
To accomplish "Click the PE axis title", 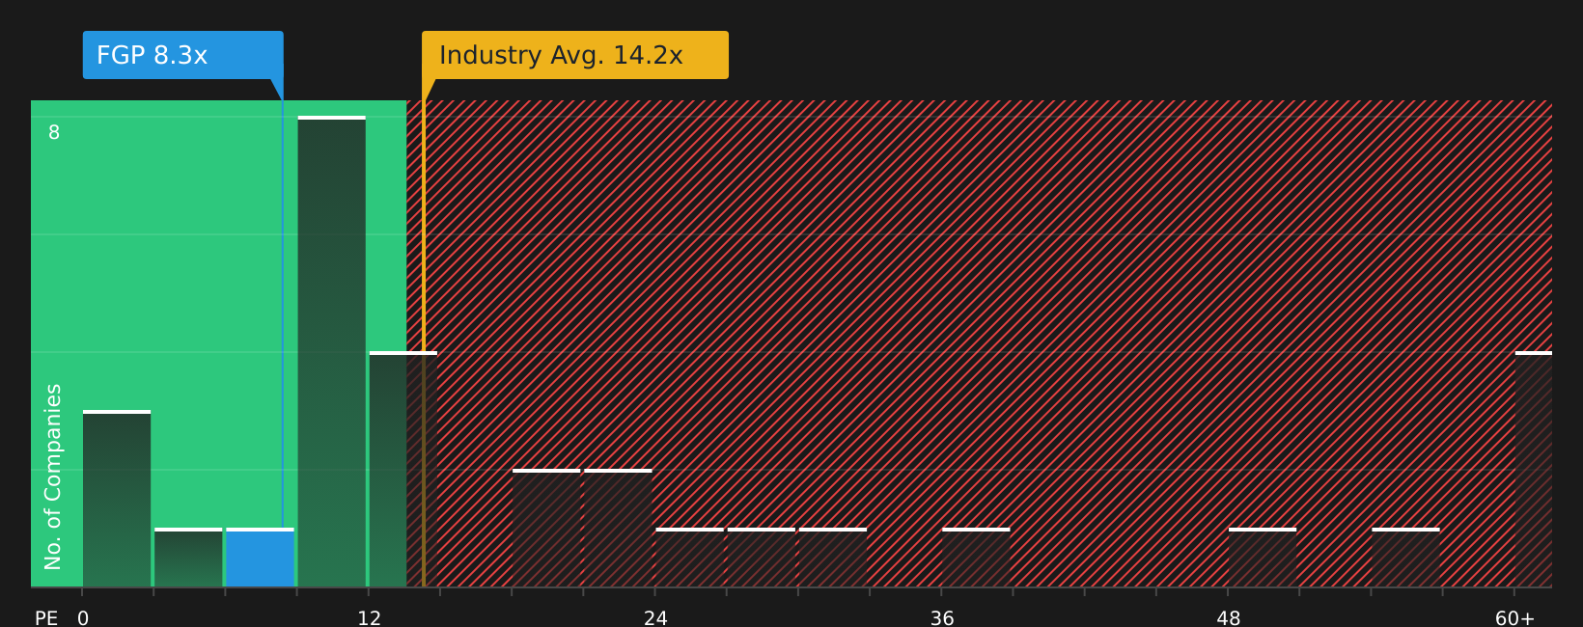I will pos(46,618).
